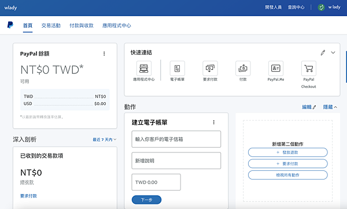
Task: Click the NT$0 TWD balance amount
Action: [52, 70]
